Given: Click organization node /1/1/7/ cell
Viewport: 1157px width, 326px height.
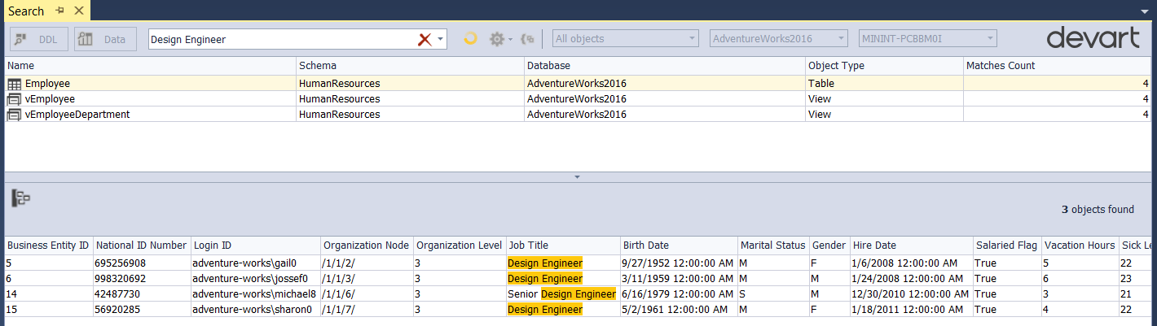Looking at the screenshot, I should click(367, 309).
